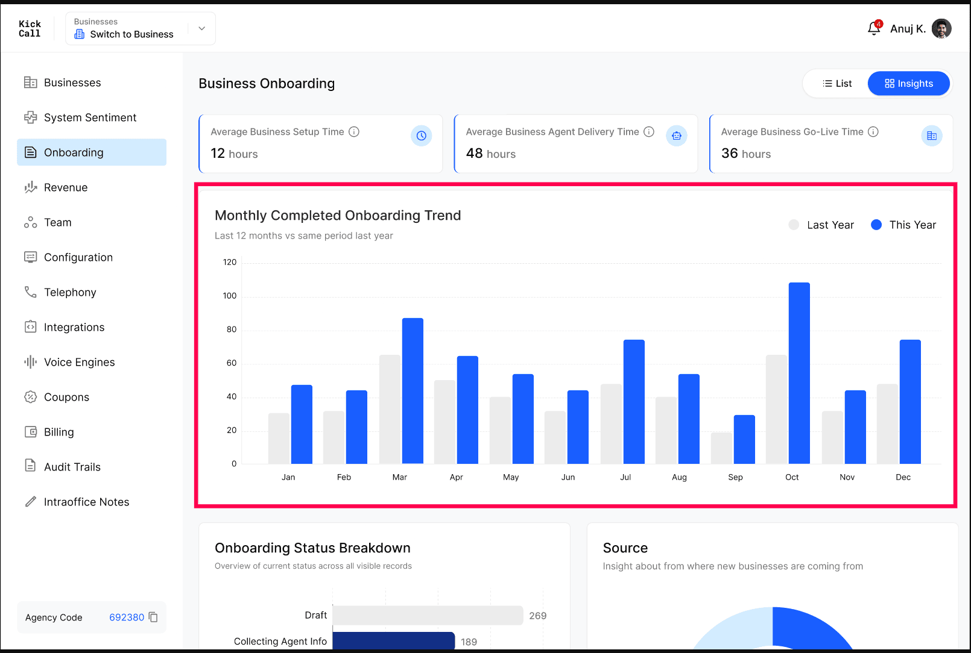The width and height of the screenshot is (971, 653).
Task: Switch to List view
Action: (x=837, y=84)
